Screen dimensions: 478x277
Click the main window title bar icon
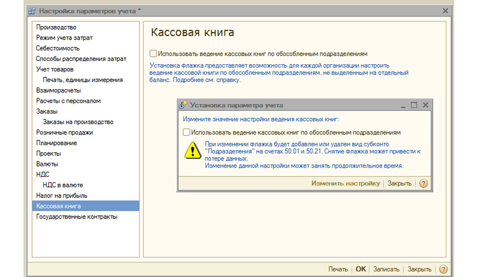pyautogui.click(x=32, y=11)
